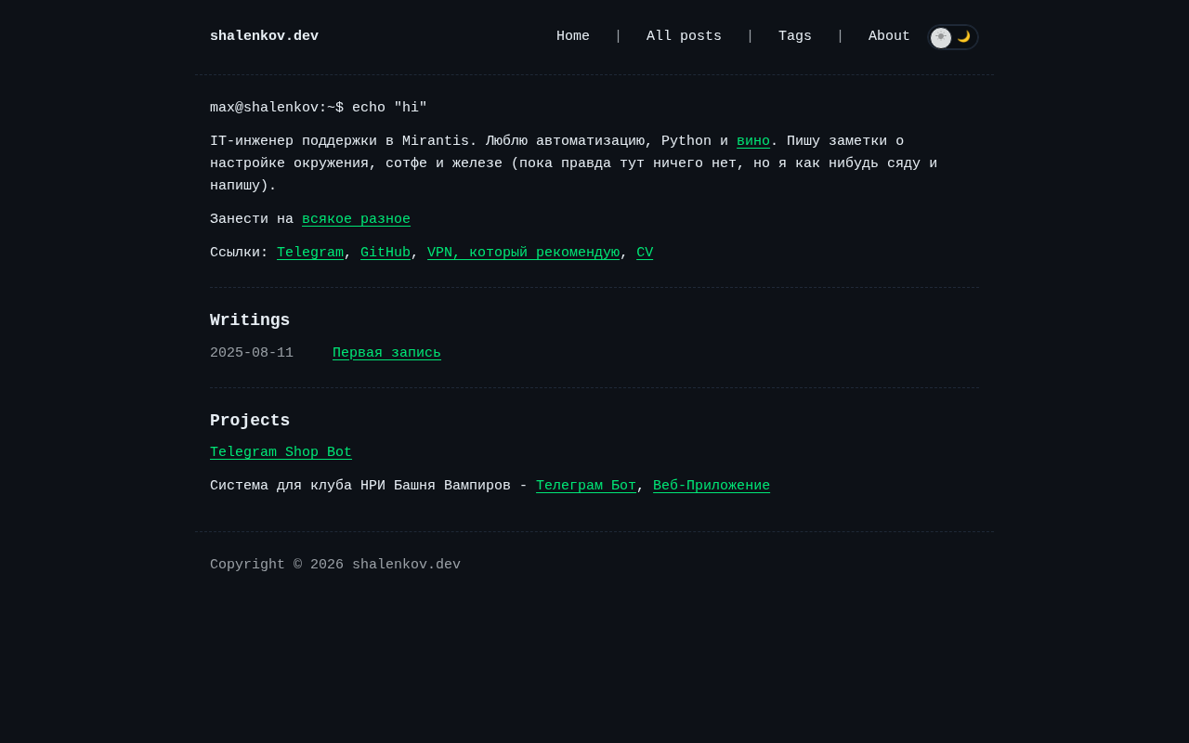
Task: Open the About page
Action: tap(889, 37)
